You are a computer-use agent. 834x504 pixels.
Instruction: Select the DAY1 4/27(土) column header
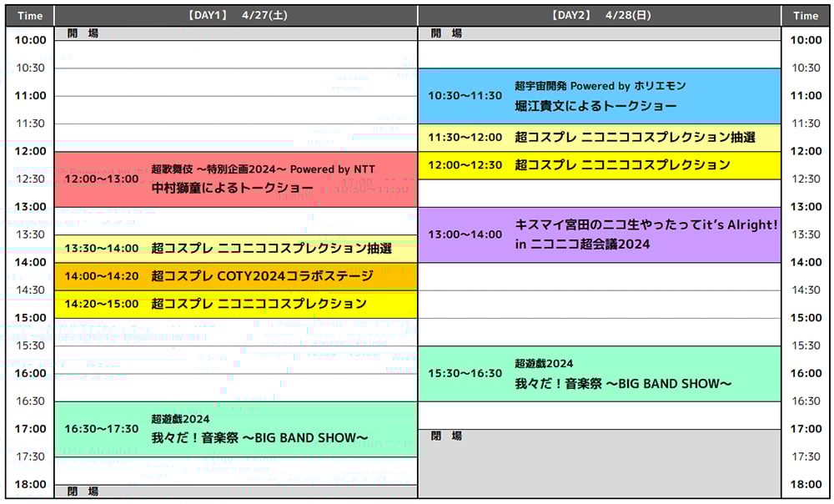(236, 15)
